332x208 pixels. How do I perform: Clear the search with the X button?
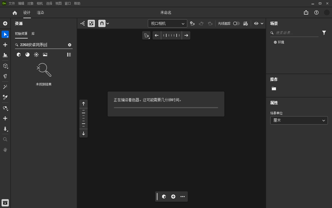(x=70, y=45)
